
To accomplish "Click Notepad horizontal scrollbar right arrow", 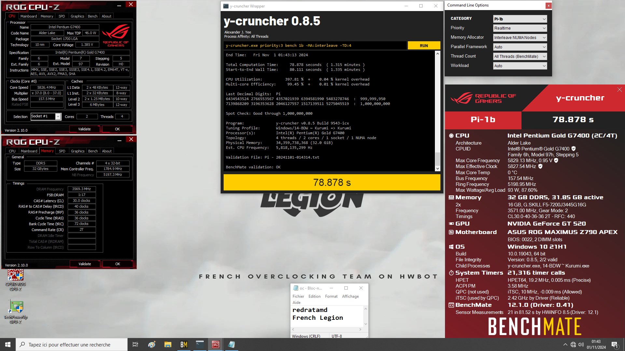I will point(360,329).
